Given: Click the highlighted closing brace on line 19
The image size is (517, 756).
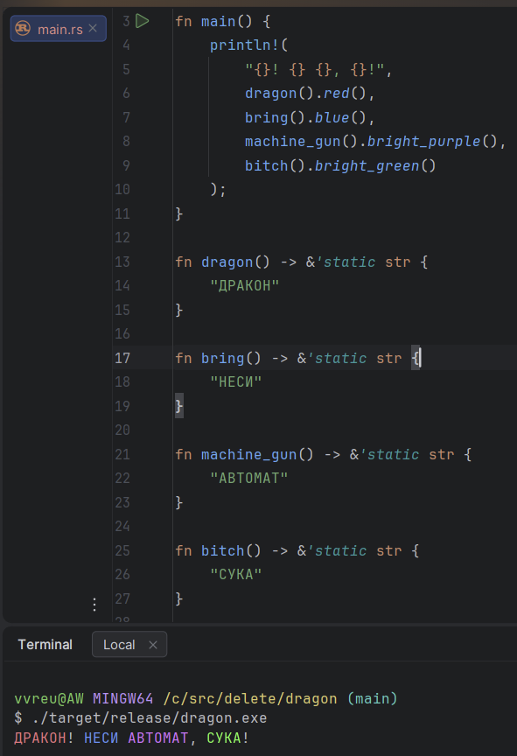Looking at the screenshot, I should pyautogui.click(x=178, y=407).
